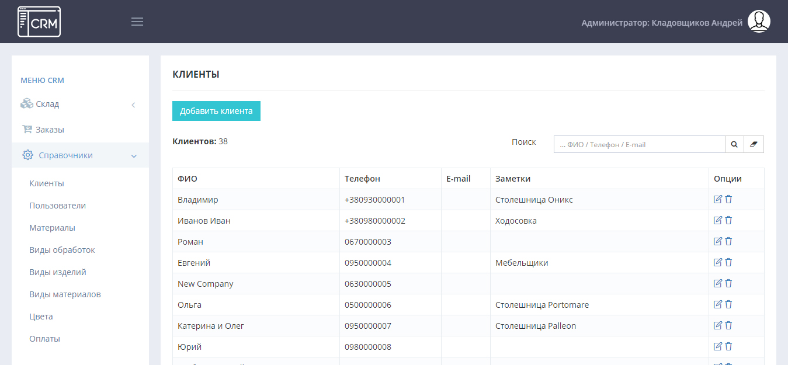Click the search magnifier button

point(734,144)
